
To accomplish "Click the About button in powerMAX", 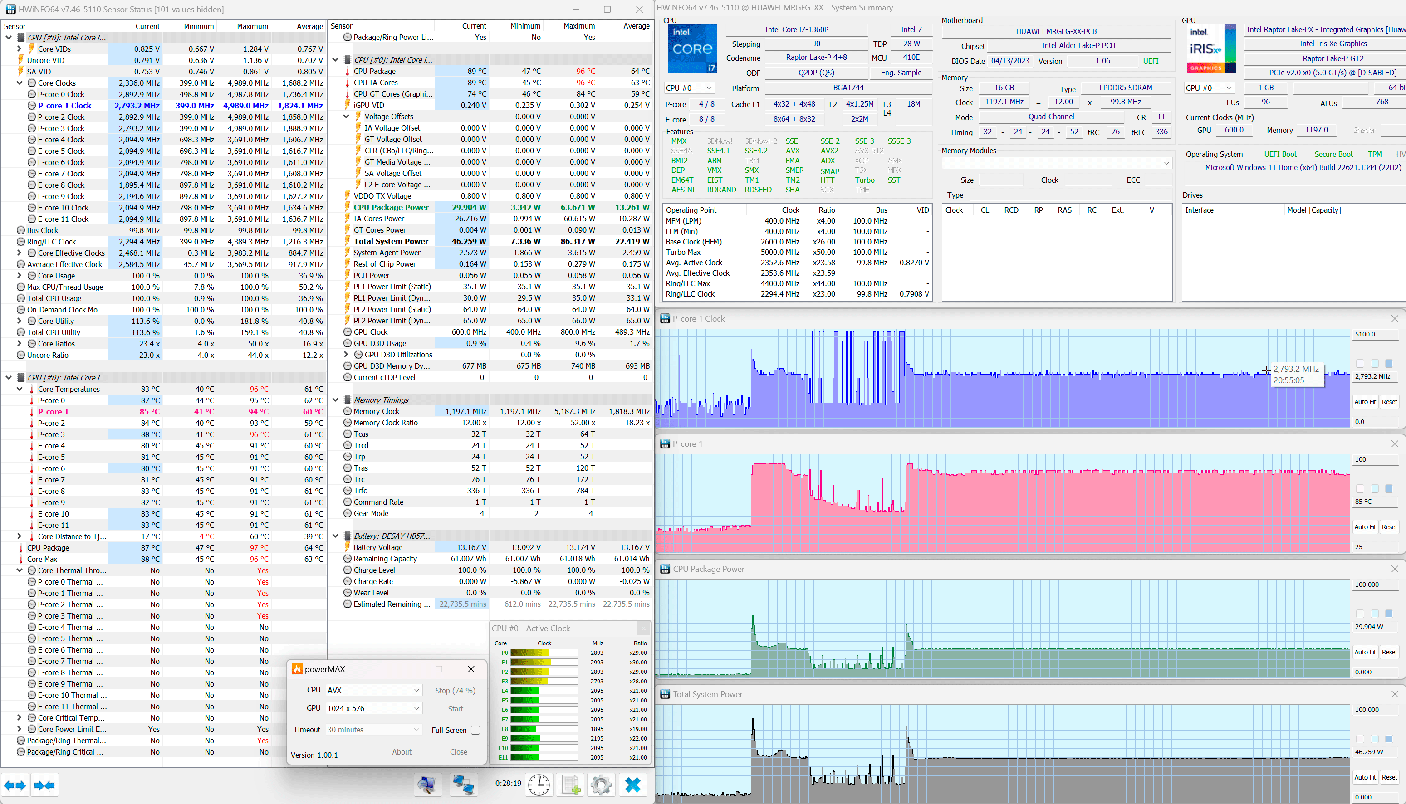I will coord(402,752).
